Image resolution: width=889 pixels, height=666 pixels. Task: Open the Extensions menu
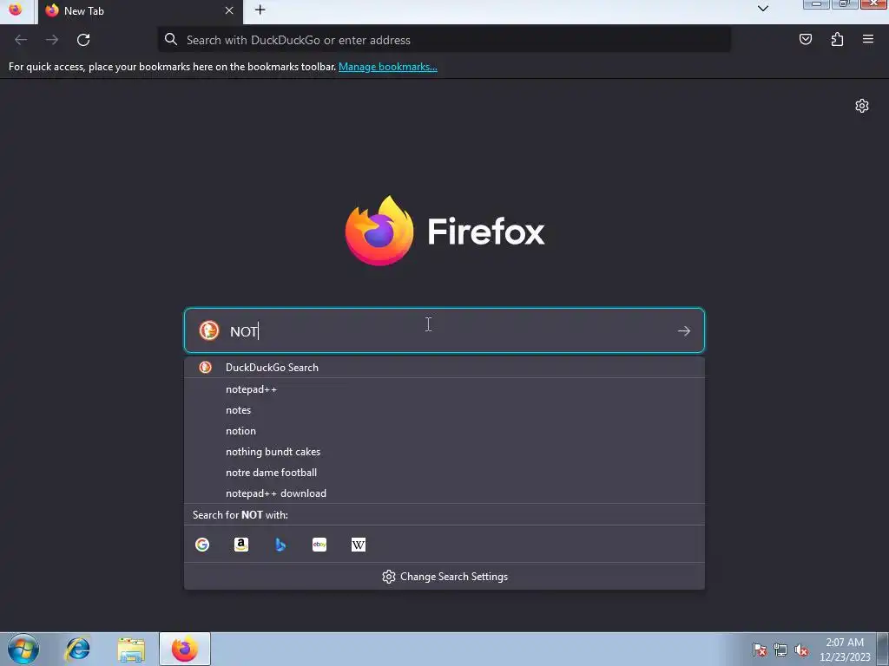(837, 39)
